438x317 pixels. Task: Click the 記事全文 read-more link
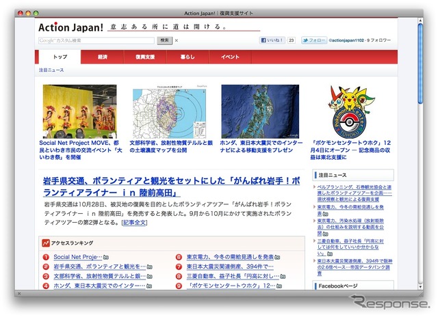tap(134, 223)
